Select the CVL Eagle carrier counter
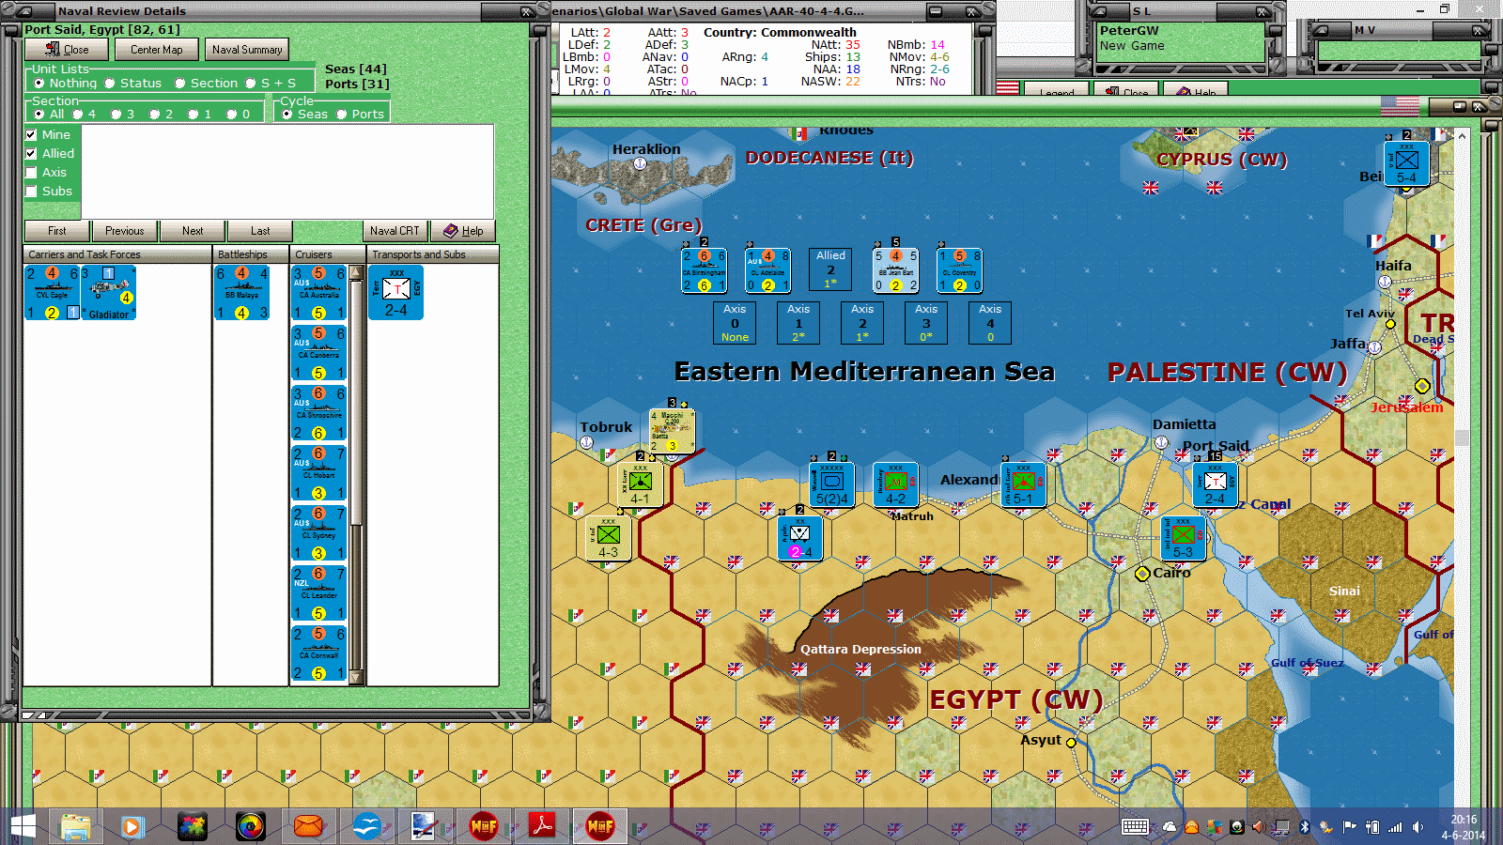This screenshot has width=1503, height=845. [x=53, y=293]
